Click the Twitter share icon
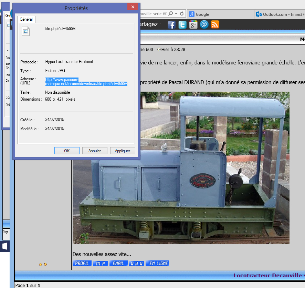Viewport: 305px width, 288px height. [x=182, y=24]
